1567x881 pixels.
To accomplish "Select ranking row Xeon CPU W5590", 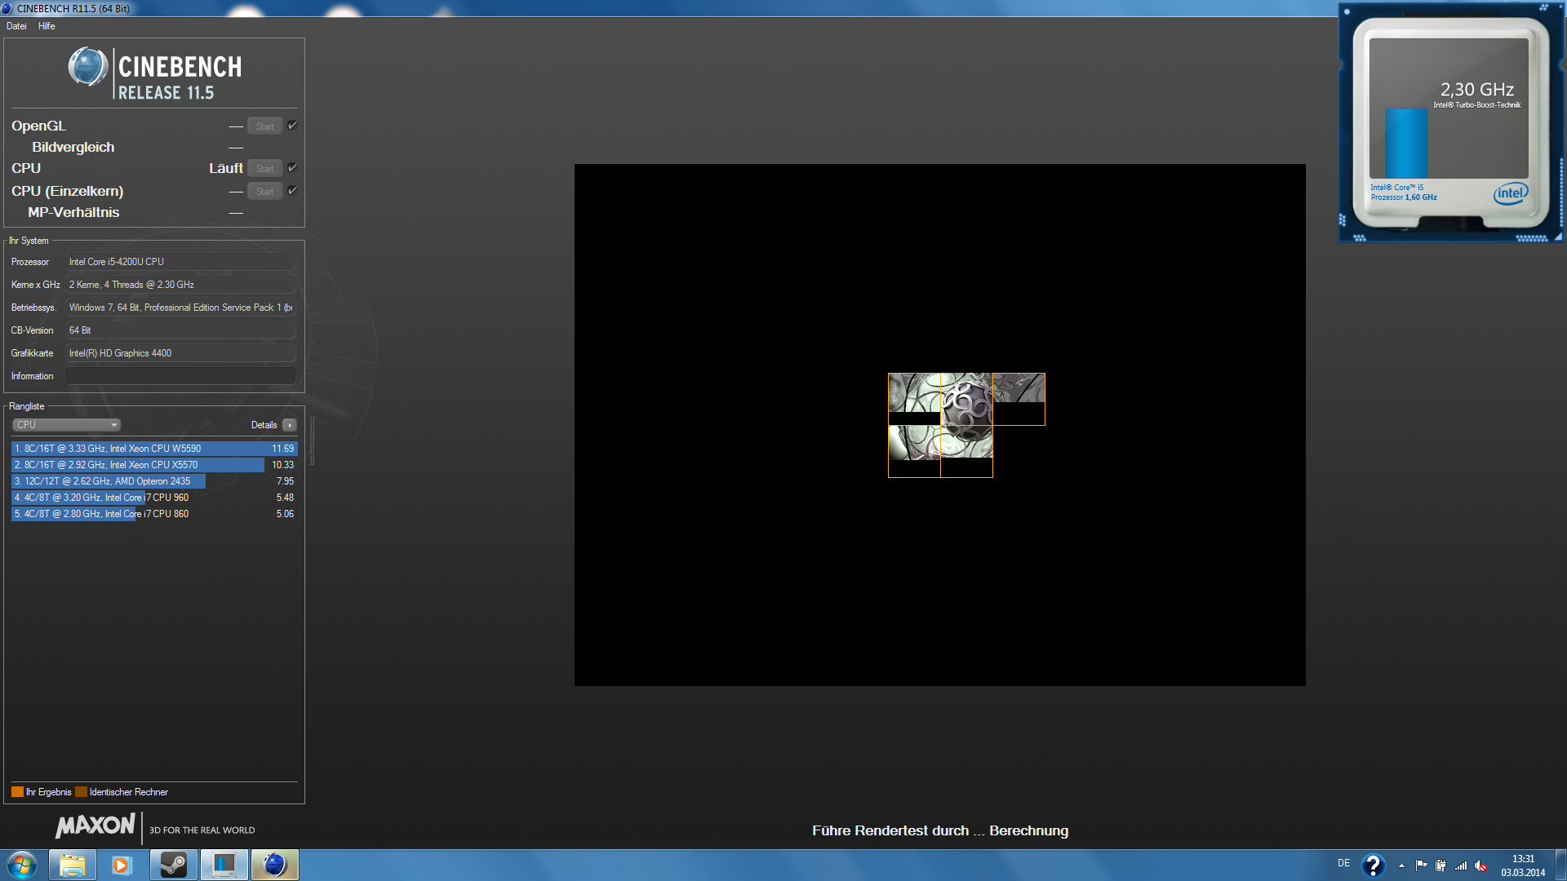I will 154,449.
